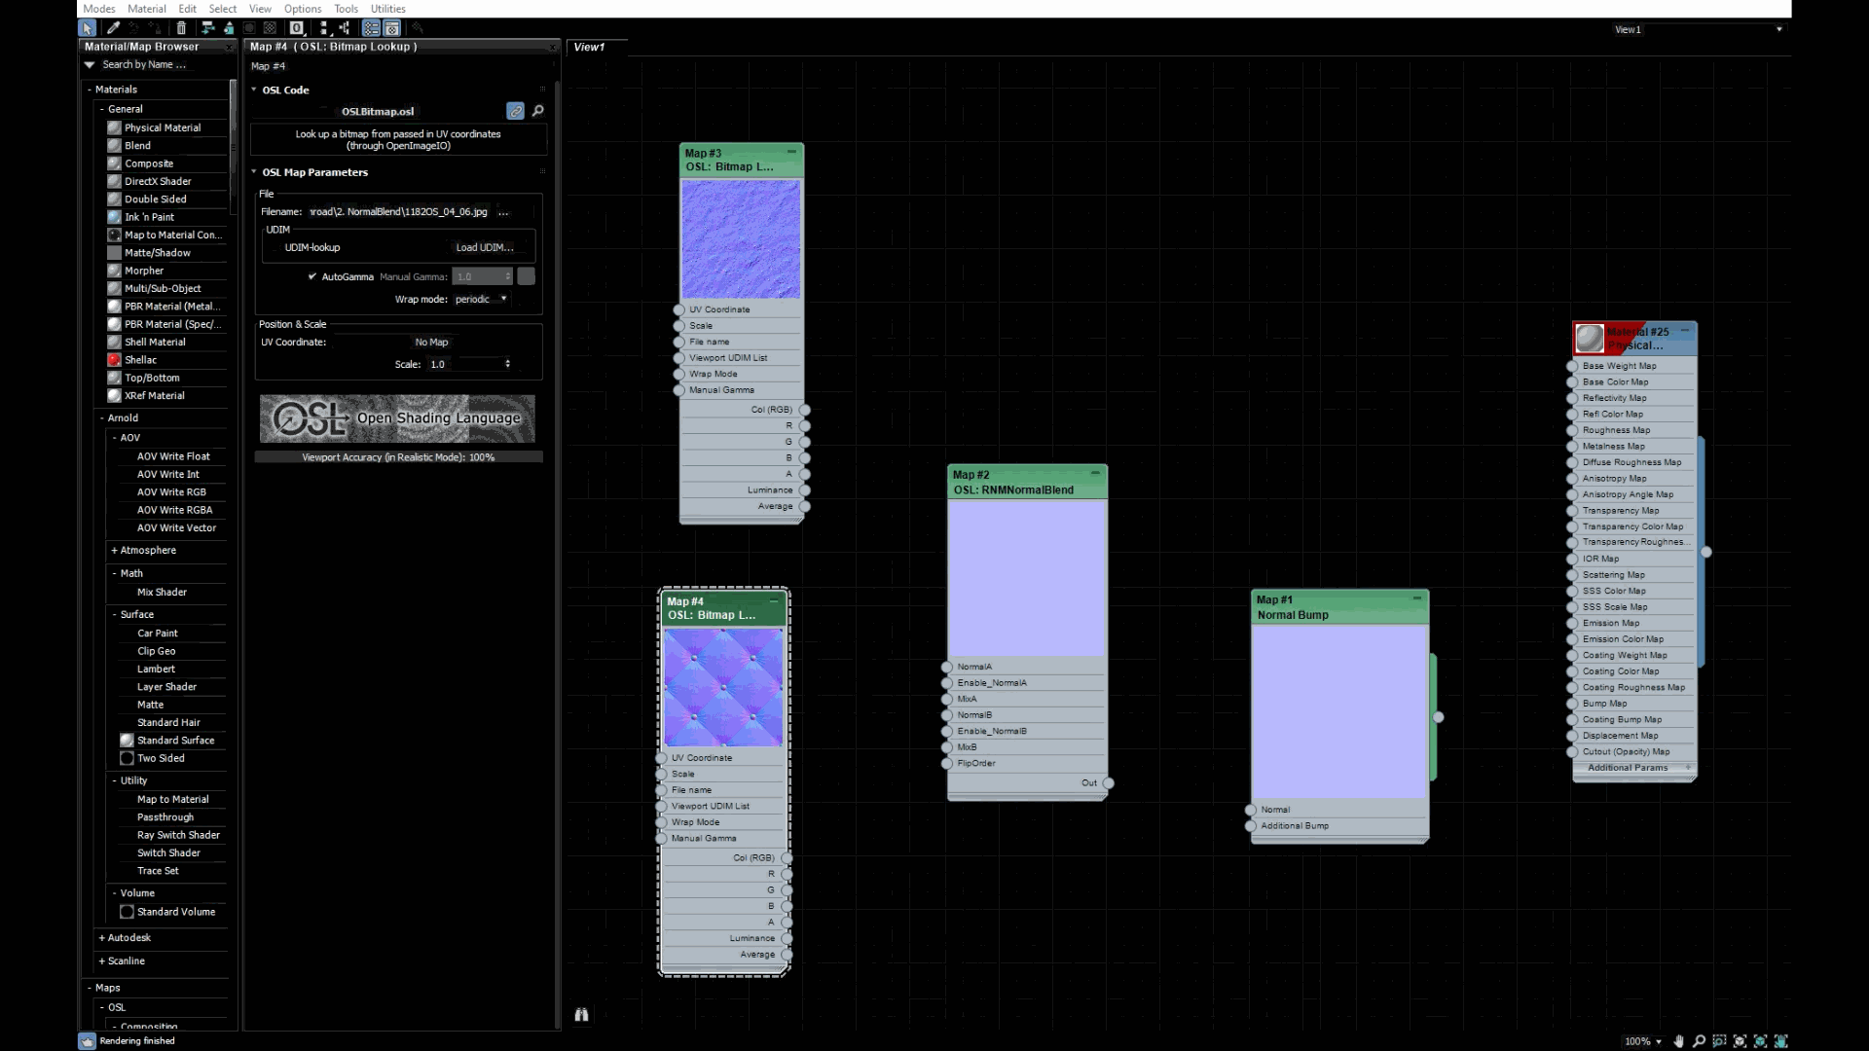Select Standard Surface in Arnold list
Viewport: 1869px width, 1051px height.
point(175,741)
